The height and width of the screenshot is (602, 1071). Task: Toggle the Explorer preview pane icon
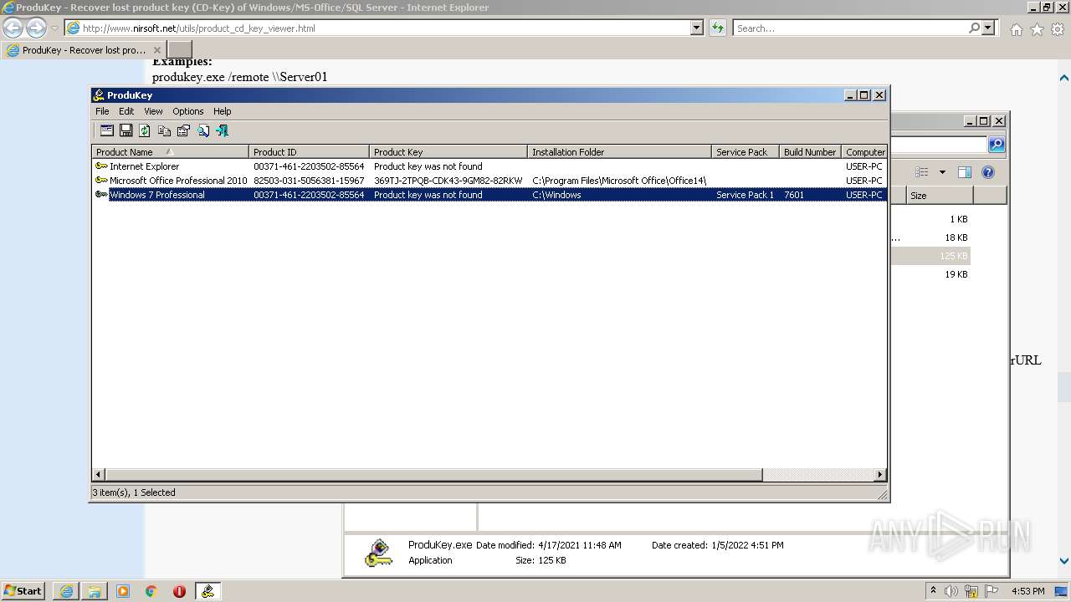pos(965,172)
